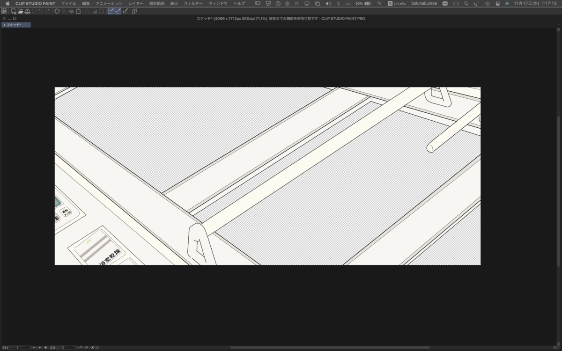Viewport: 562px width, 351px height.
Task: Open the CLIP STUDIO PAINT app menu
Action: click(x=35, y=3)
